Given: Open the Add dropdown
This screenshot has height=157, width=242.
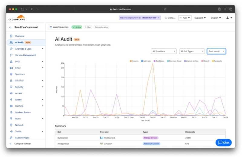Looking at the screenshot, I should coord(185,18).
